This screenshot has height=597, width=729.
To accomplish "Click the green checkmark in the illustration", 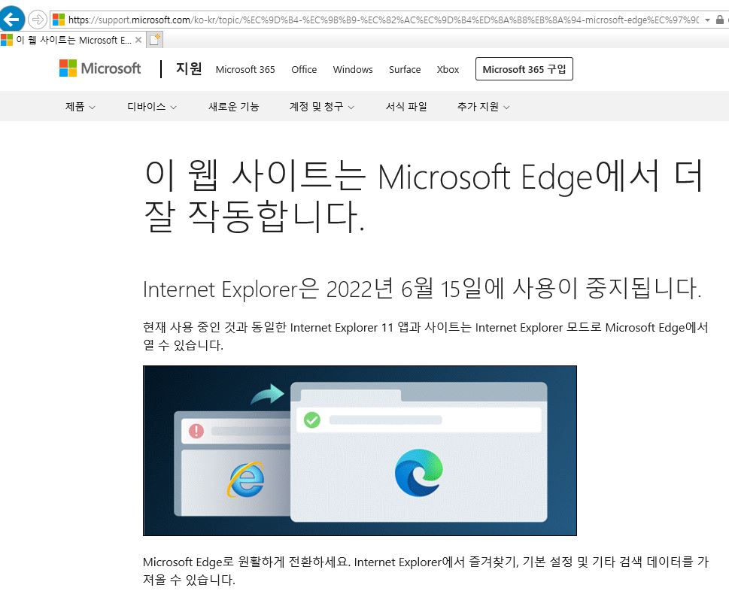I will (x=312, y=420).
